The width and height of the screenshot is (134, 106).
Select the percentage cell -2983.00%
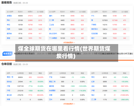pyautogui.click(x=125, y=100)
